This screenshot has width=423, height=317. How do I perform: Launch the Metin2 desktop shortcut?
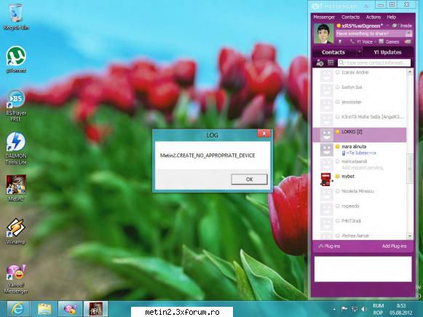(x=16, y=188)
